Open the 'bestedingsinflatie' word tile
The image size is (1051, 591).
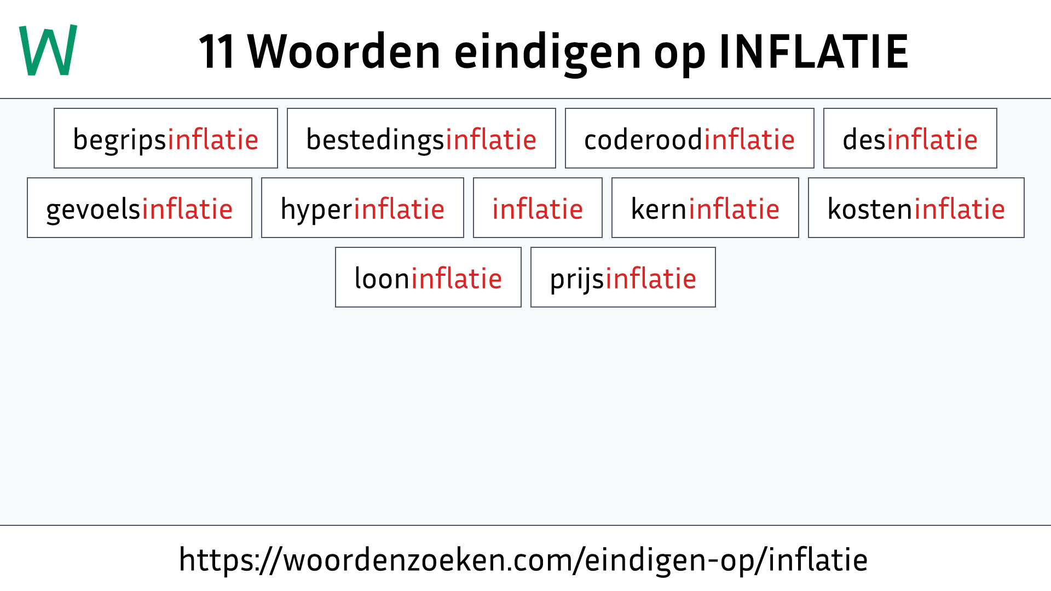[421, 138]
